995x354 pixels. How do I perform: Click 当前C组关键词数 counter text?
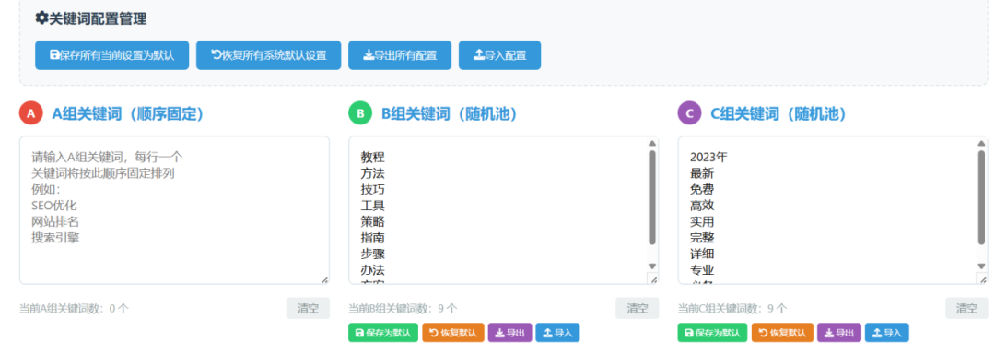(732, 309)
